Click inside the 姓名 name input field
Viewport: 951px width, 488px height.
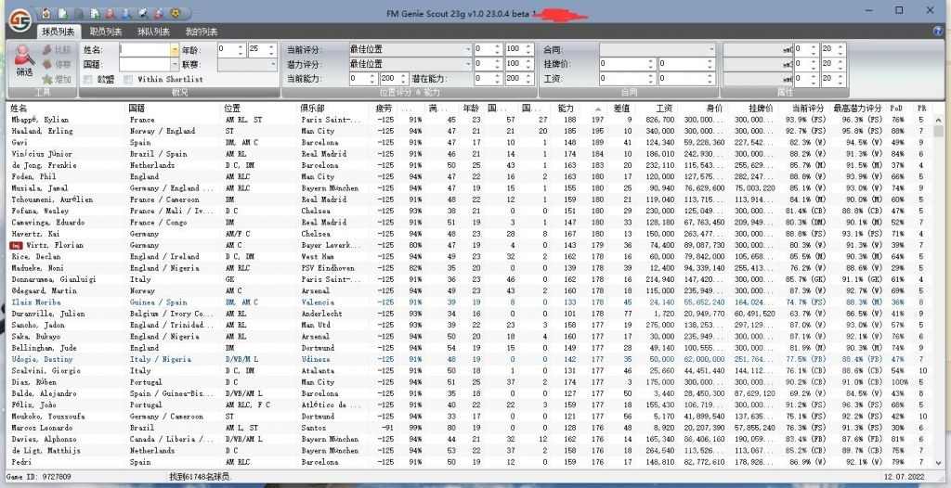point(144,49)
